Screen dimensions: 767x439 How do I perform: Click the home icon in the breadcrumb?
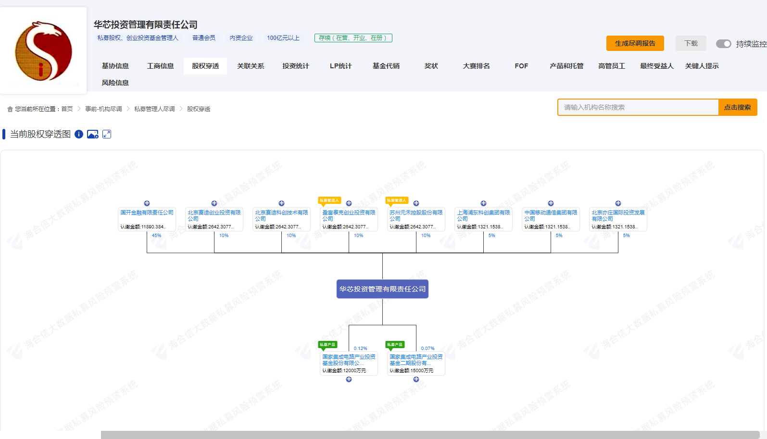(10, 109)
